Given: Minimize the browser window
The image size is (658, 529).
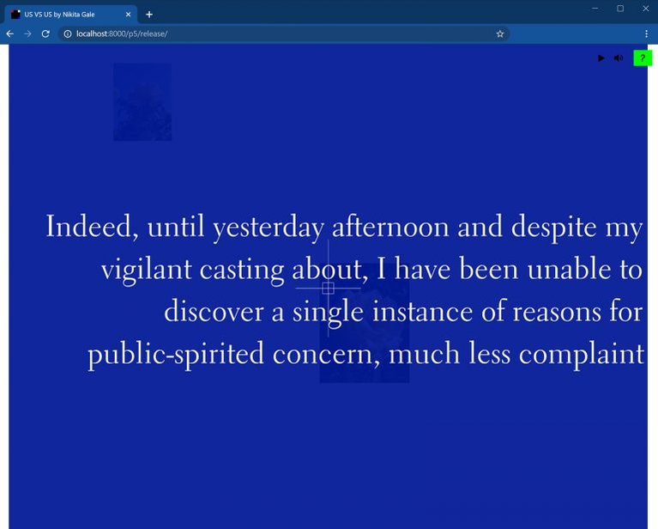Looking at the screenshot, I should (595, 9).
